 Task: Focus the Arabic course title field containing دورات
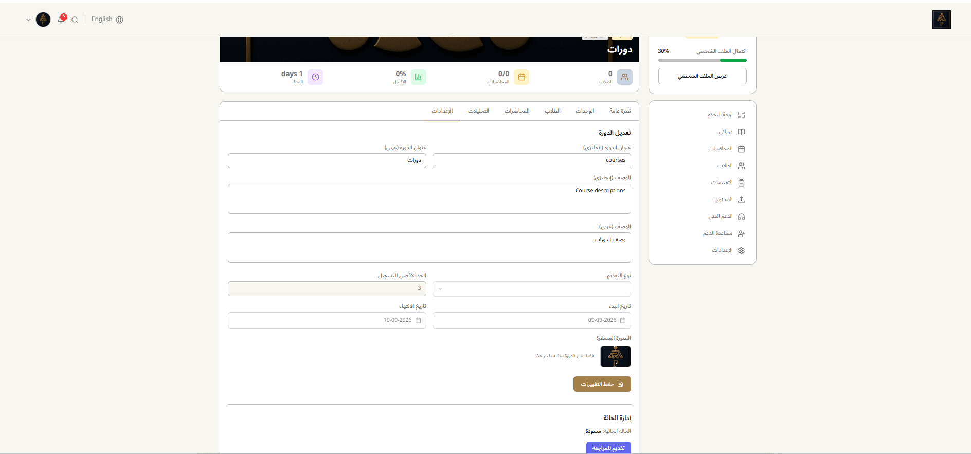(327, 160)
